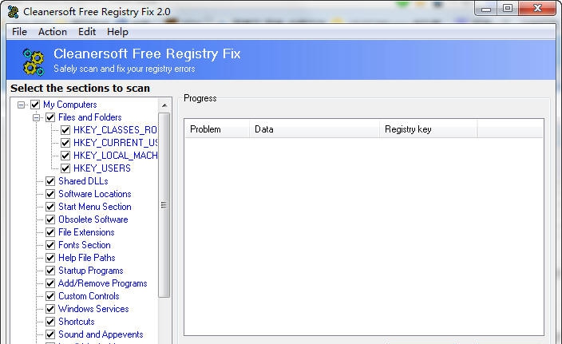Toggle the HKEY_CURRENT_USER checkbox

pyautogui.click(x=65, y=143)
